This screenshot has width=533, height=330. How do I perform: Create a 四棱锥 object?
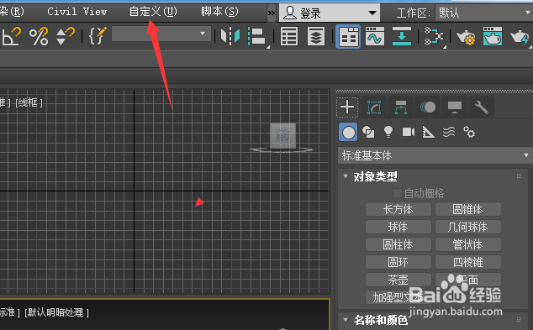[467, 262]
